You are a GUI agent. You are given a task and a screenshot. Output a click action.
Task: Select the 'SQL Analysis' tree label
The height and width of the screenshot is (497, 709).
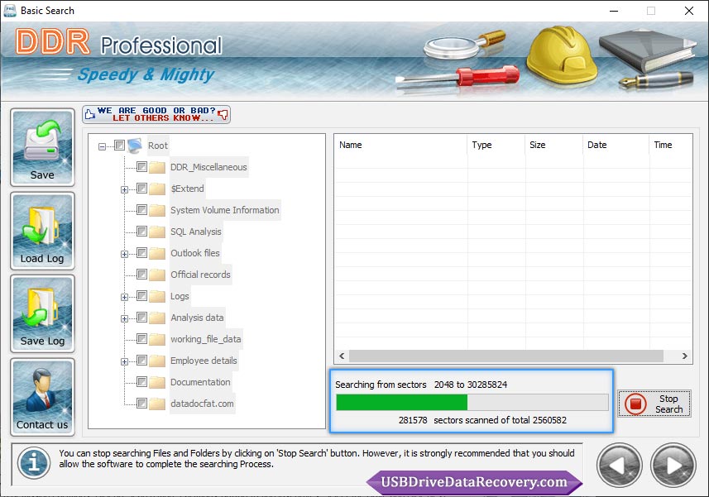tap(196, 232)
